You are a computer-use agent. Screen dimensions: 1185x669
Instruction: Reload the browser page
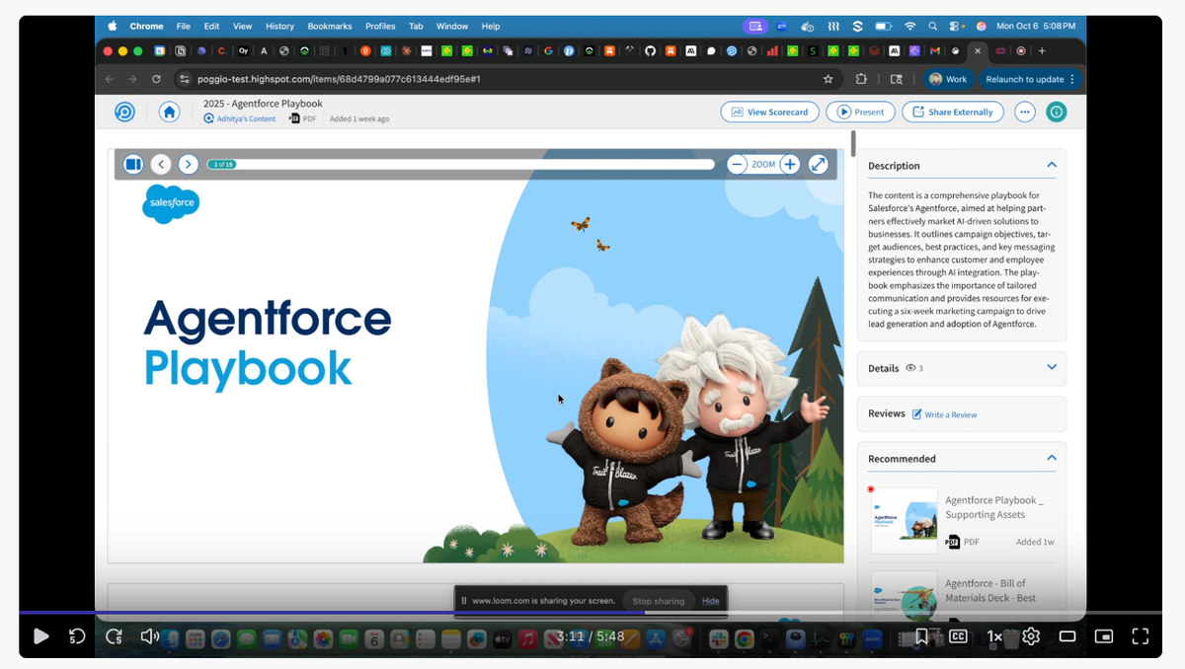tap(156, 79)
